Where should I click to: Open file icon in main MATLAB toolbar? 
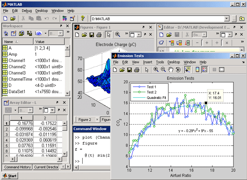point(13,18)
